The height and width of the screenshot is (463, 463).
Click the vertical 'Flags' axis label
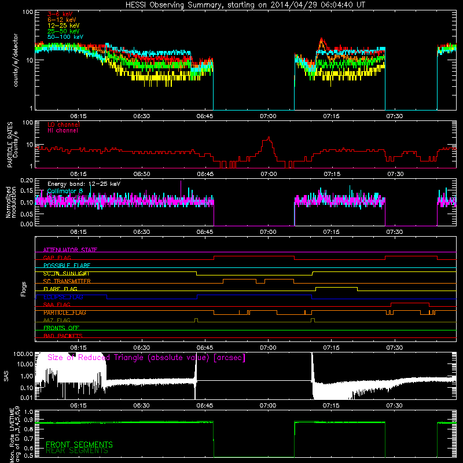(24, 289)
